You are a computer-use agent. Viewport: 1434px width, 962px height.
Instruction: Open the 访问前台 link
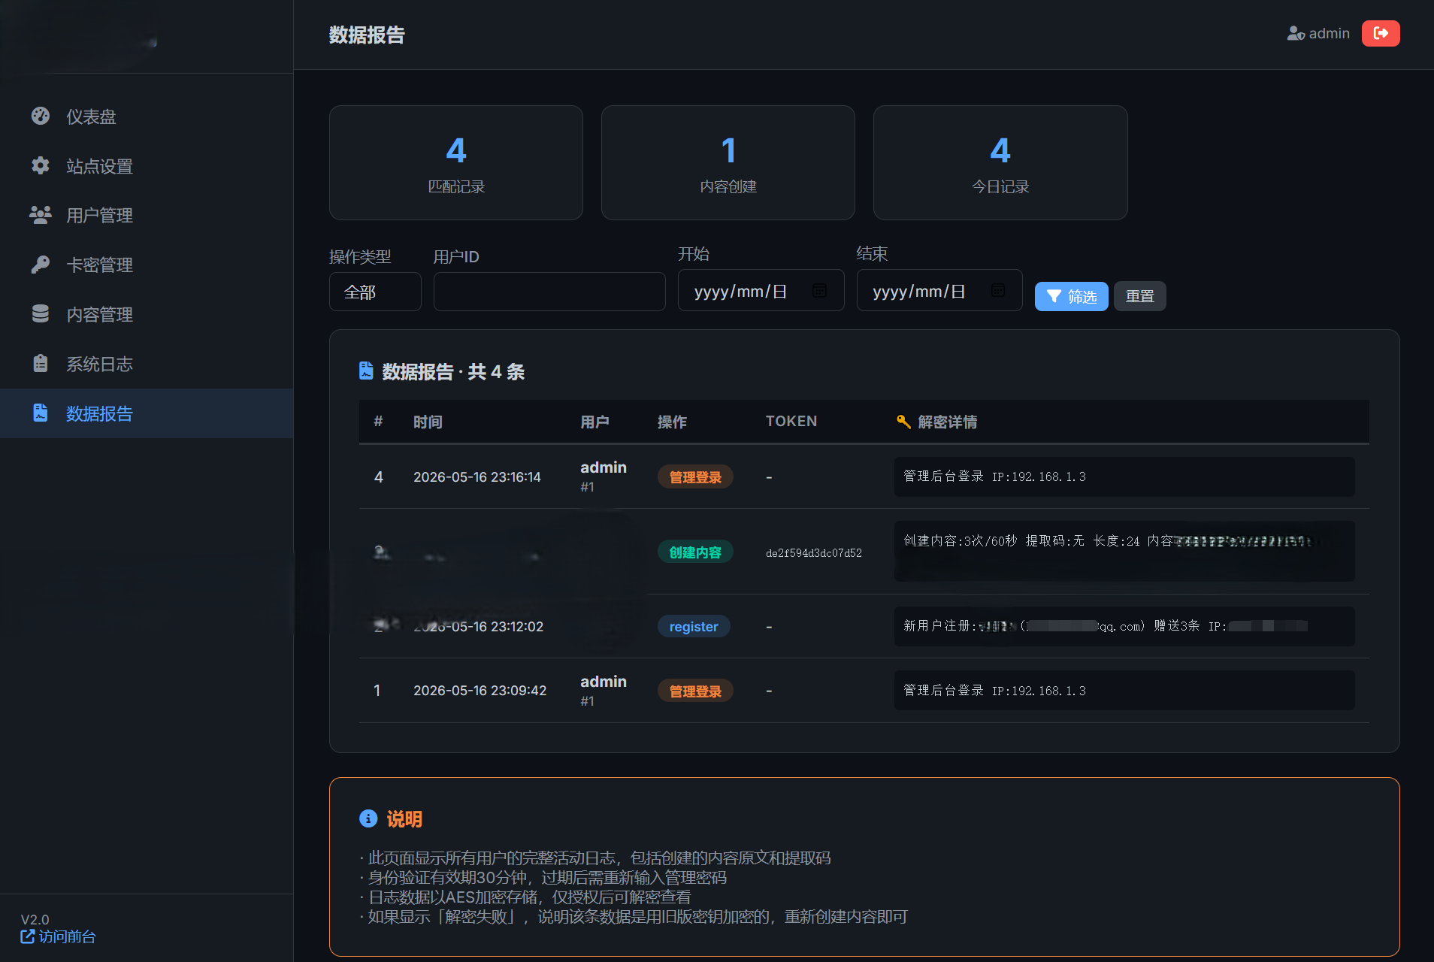(59, 936)
